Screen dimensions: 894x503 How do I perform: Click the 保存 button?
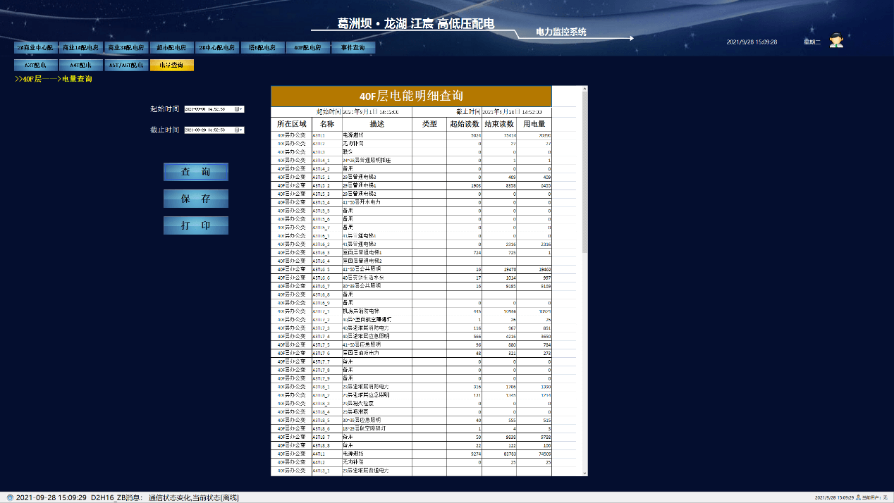(196, 199)
